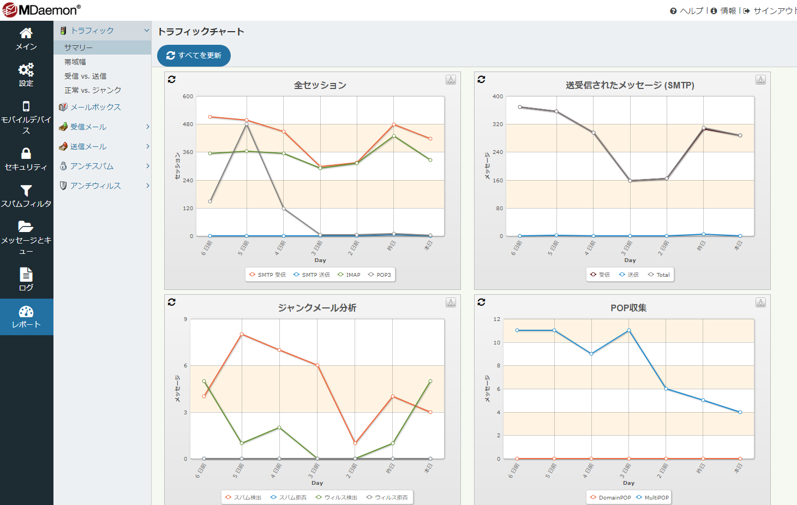The width and height of the screenshot is (797, 505).
Task: Toggle the スパム検出 legend color marker
Action: (x=229, y=497)
